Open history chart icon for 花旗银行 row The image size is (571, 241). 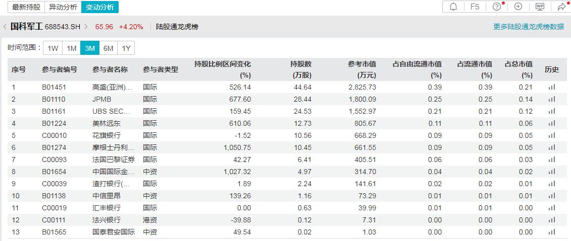[x=551, y=135]
